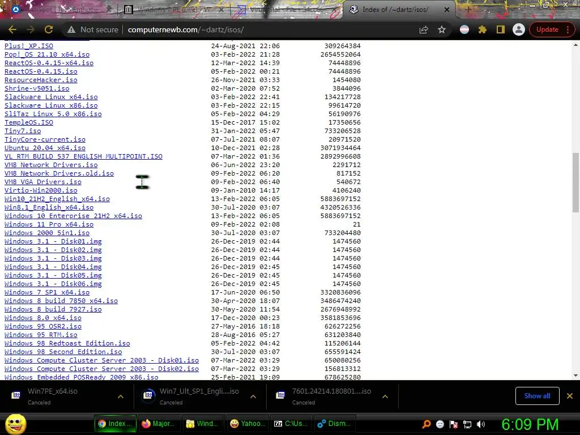
Task: Expand options for 7601.24214.180801....iso download
Action: [385, 396]
